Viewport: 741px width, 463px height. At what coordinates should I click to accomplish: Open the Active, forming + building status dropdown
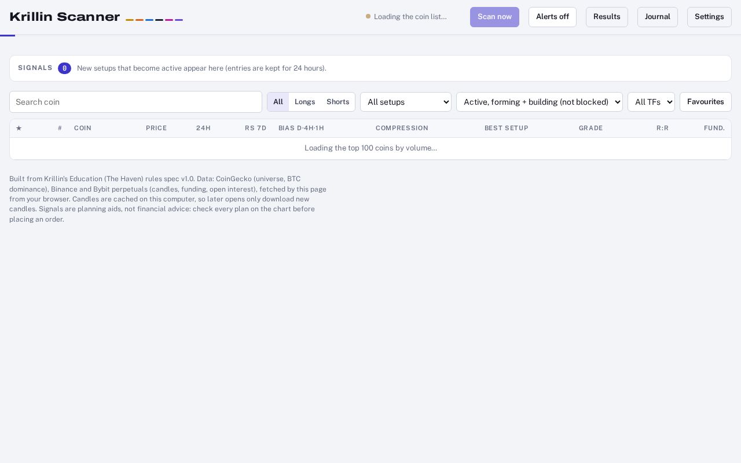540,102
